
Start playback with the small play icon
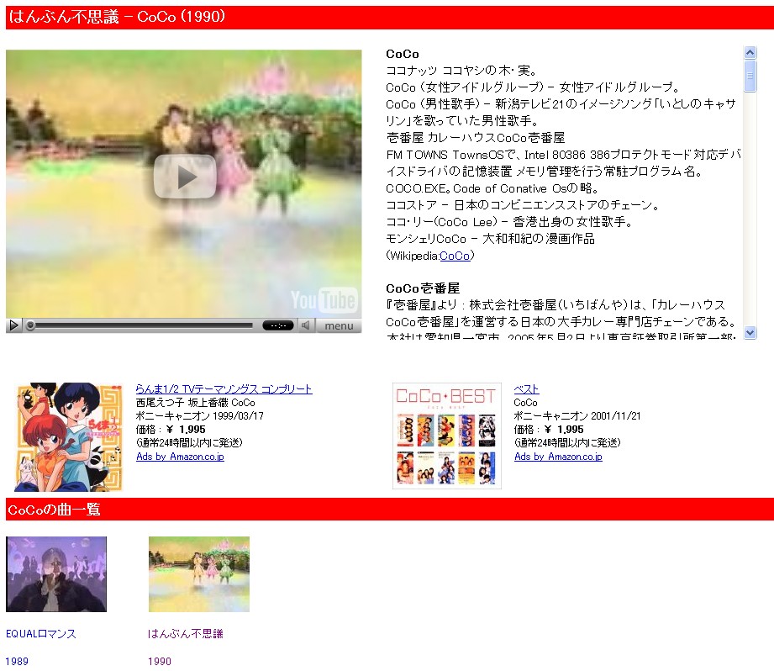pos(13,325)
